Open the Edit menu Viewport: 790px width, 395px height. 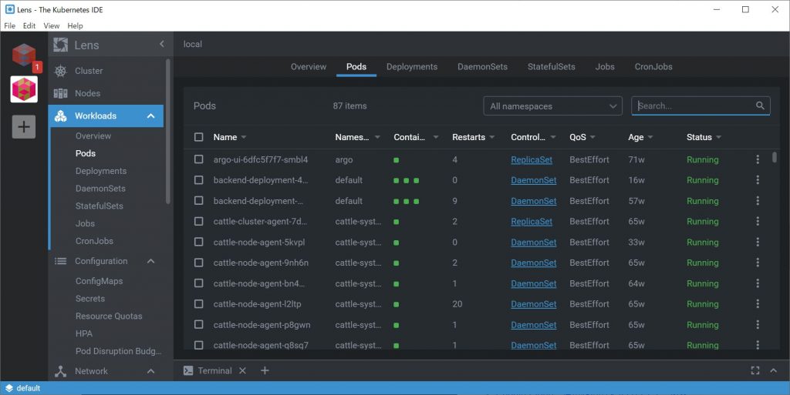(29, 25)
